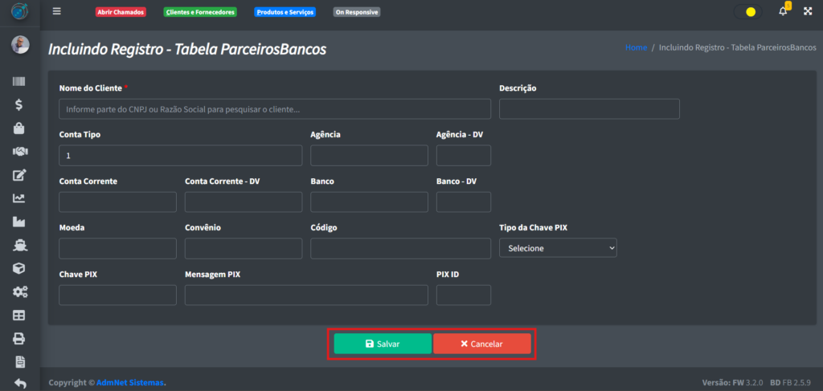Image resolution: width=823 pixels, height=391 pixels.
Task: Open the dollar sign sidebar menu
Action: 19,104
